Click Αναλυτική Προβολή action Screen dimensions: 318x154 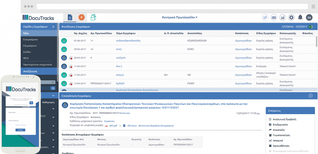pyautogui.click(x=284, y=119)
